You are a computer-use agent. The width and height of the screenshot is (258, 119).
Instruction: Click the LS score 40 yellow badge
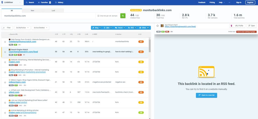click(141, 62)
